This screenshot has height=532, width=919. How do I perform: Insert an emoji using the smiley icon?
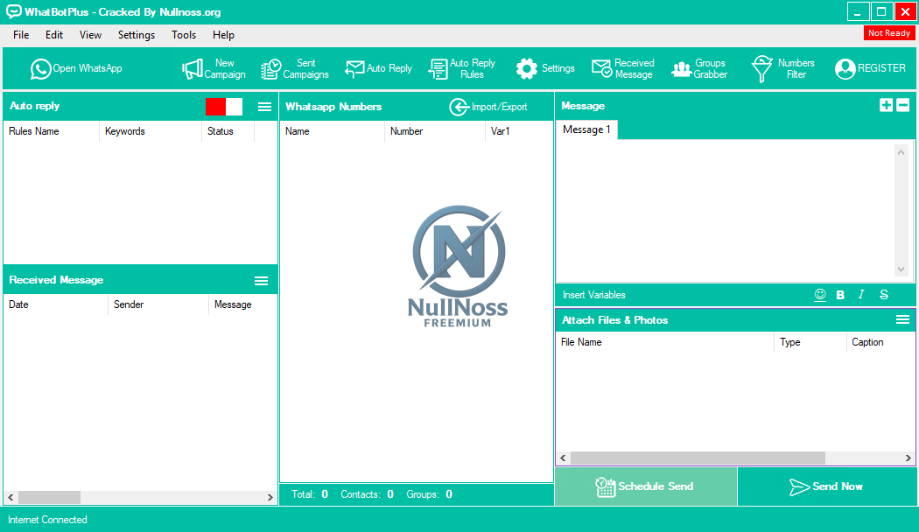click(820, 295)
